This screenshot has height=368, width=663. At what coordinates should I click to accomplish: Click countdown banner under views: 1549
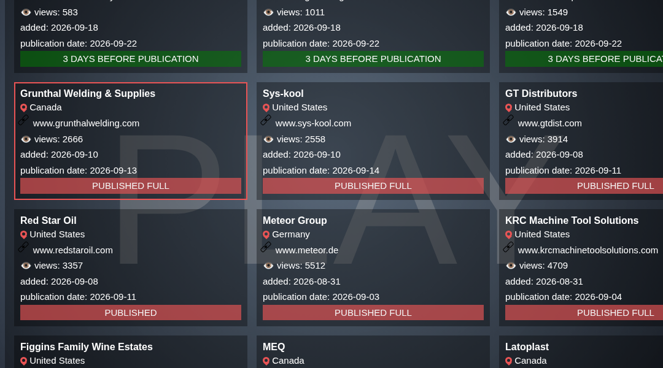(x=584, y=59)
